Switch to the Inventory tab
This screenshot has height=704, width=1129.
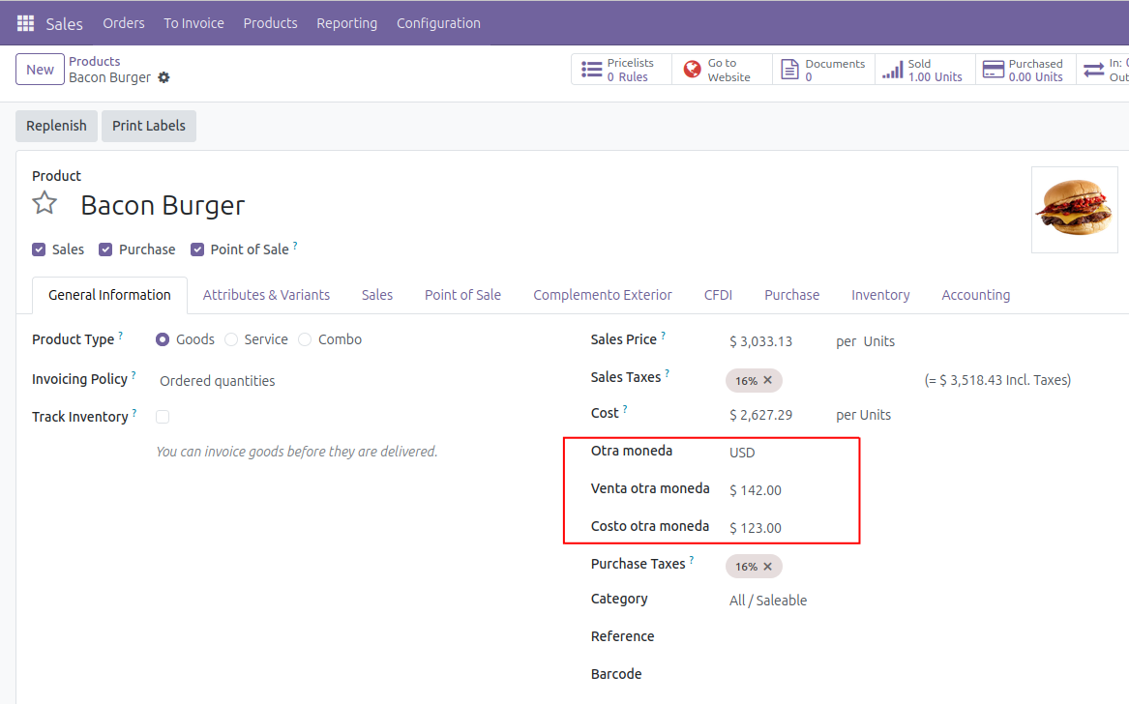click(879, 295)
